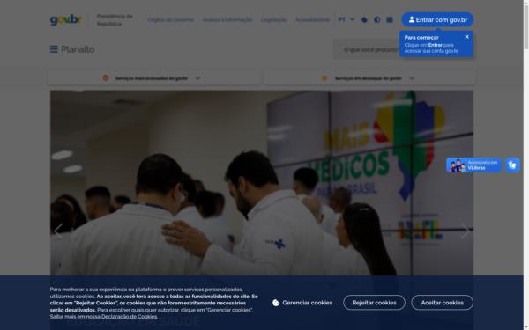Open the 'Declaração de Cookies' link

130,317
